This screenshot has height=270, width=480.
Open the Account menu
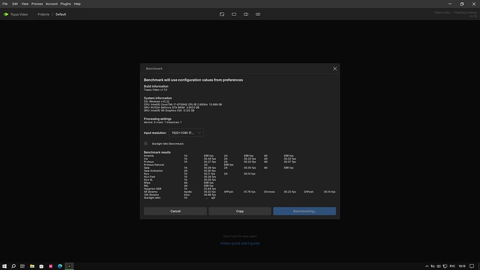click(x=51, y=4)
